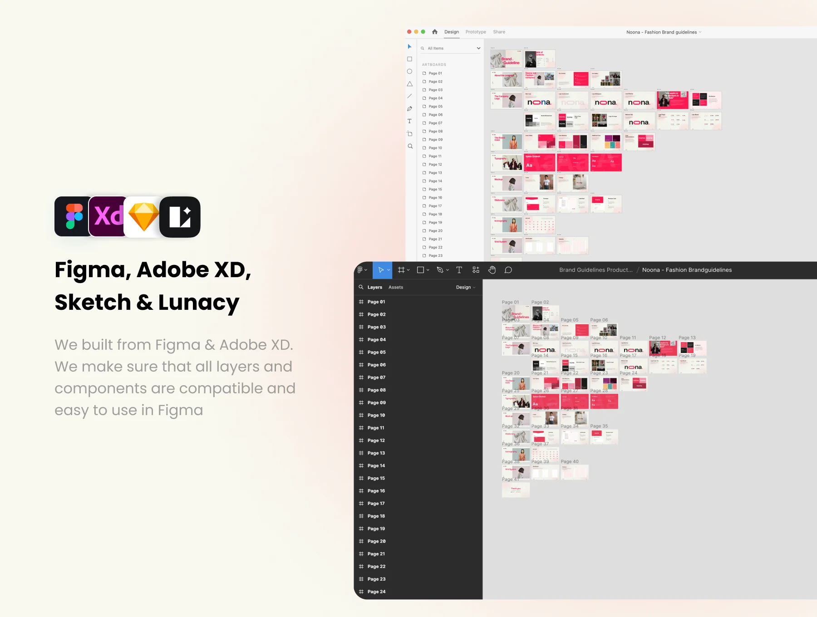Select Page 06 layer in Figma Layers panel
817x617 pixels.
pos(418,365)
